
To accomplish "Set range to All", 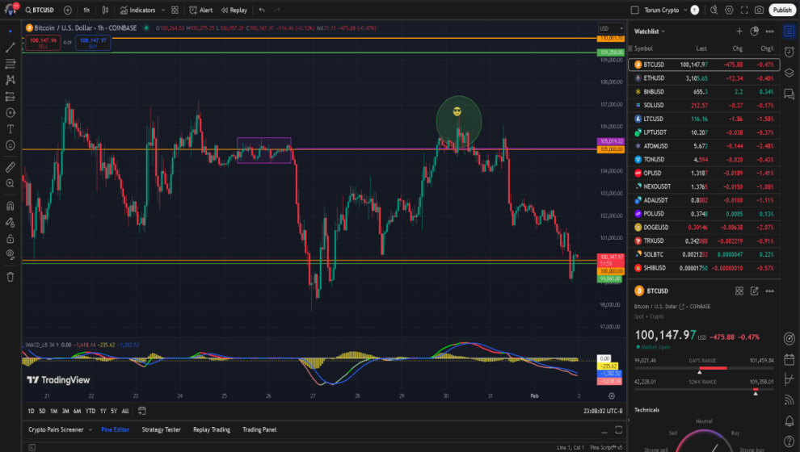I will (125, 411).
